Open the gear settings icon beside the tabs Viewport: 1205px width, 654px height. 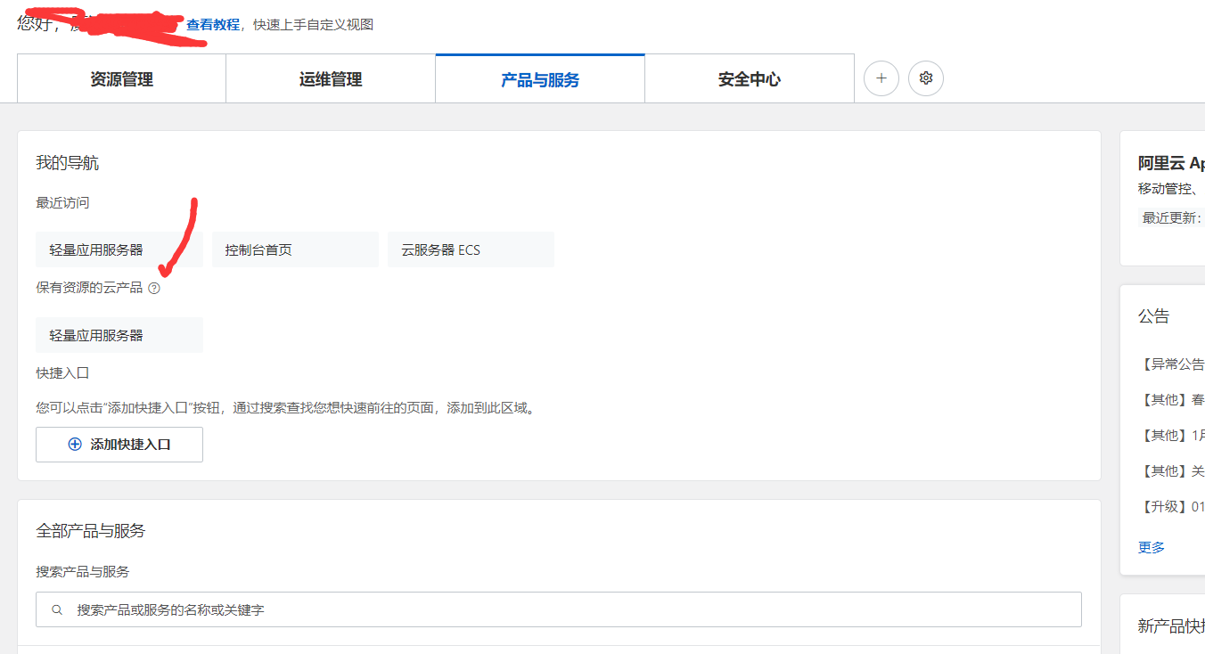click(926, 78)
